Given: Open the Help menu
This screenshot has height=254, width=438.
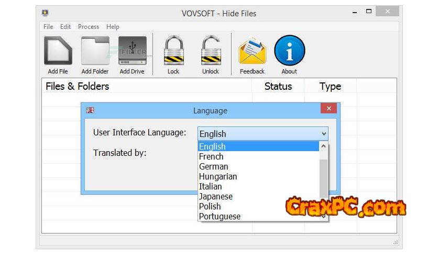Looking at the screenshot, I should [x=113, y=27].
